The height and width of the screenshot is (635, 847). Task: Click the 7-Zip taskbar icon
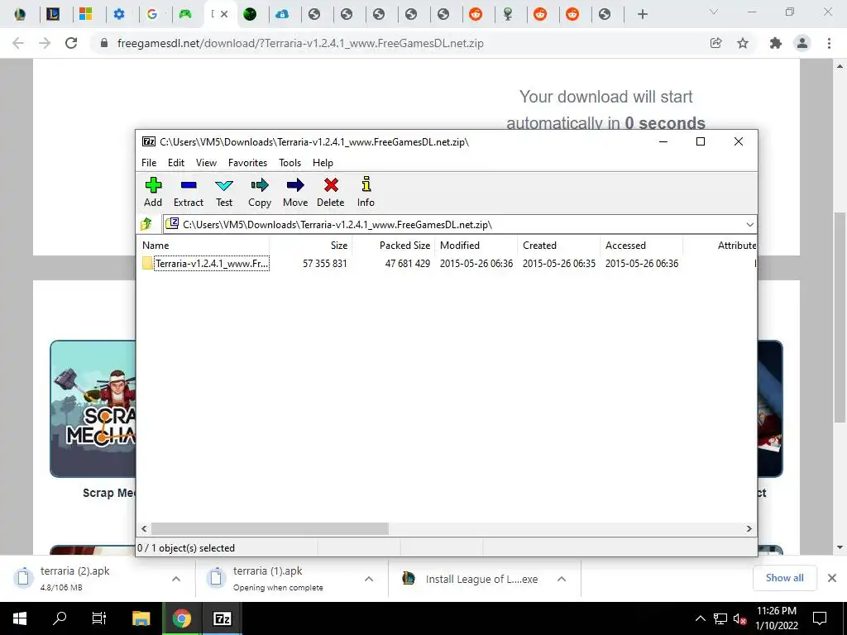pyautogui.click(x=222, y=618)
